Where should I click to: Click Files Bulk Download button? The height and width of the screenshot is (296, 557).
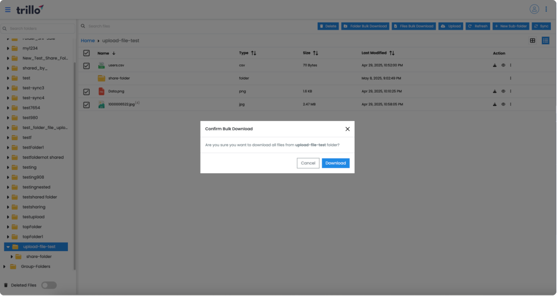pyautogui.click(x=414, y=26)
